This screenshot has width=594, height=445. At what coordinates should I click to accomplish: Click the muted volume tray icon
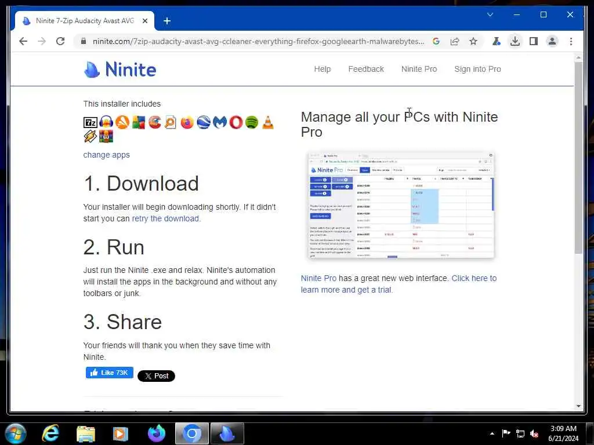click(534, 433)
